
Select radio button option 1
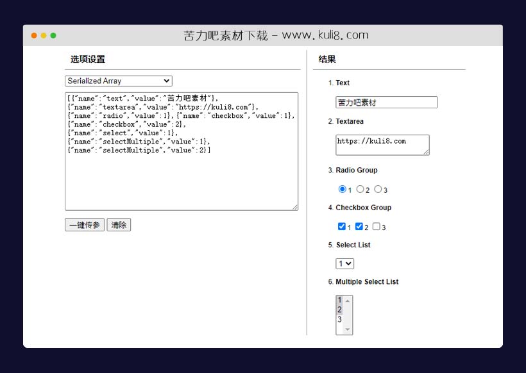point(342,189)
